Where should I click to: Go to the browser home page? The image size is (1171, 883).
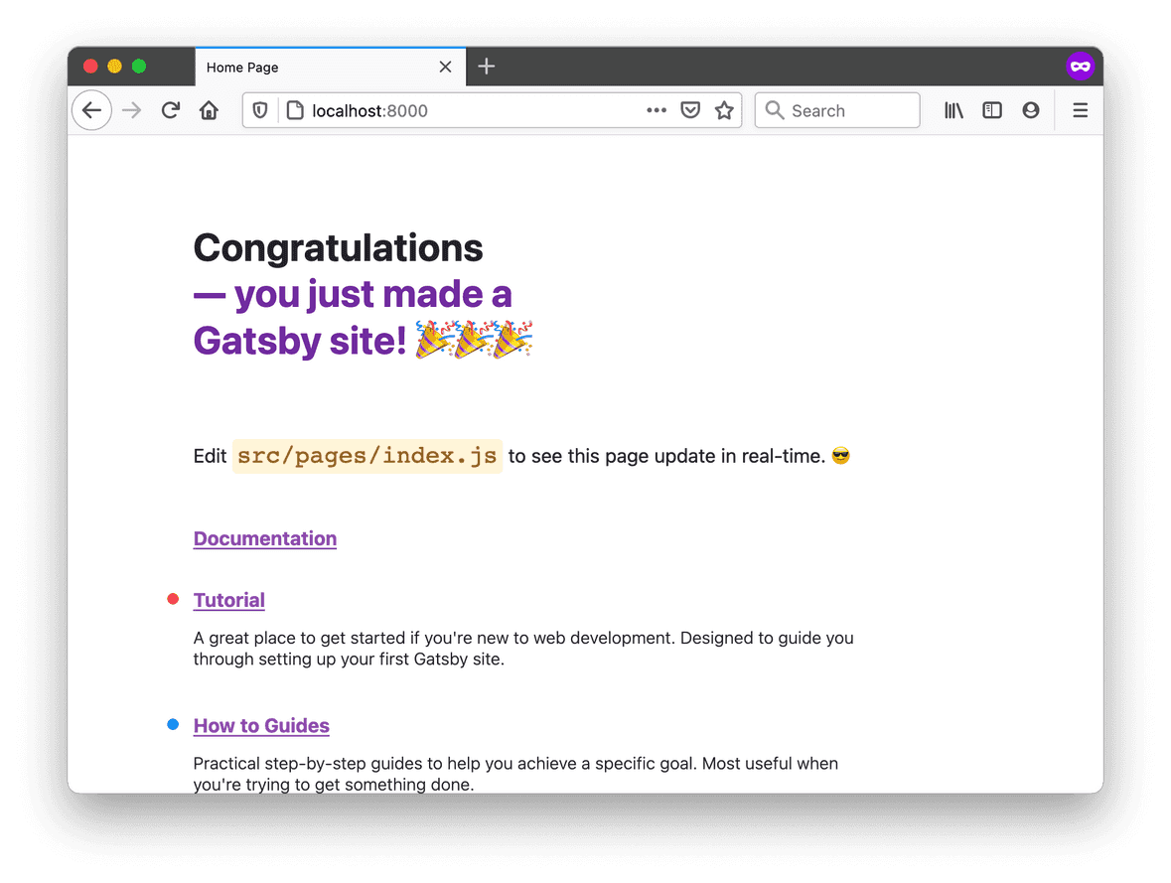pyautogui.click(x=209, y=110)
